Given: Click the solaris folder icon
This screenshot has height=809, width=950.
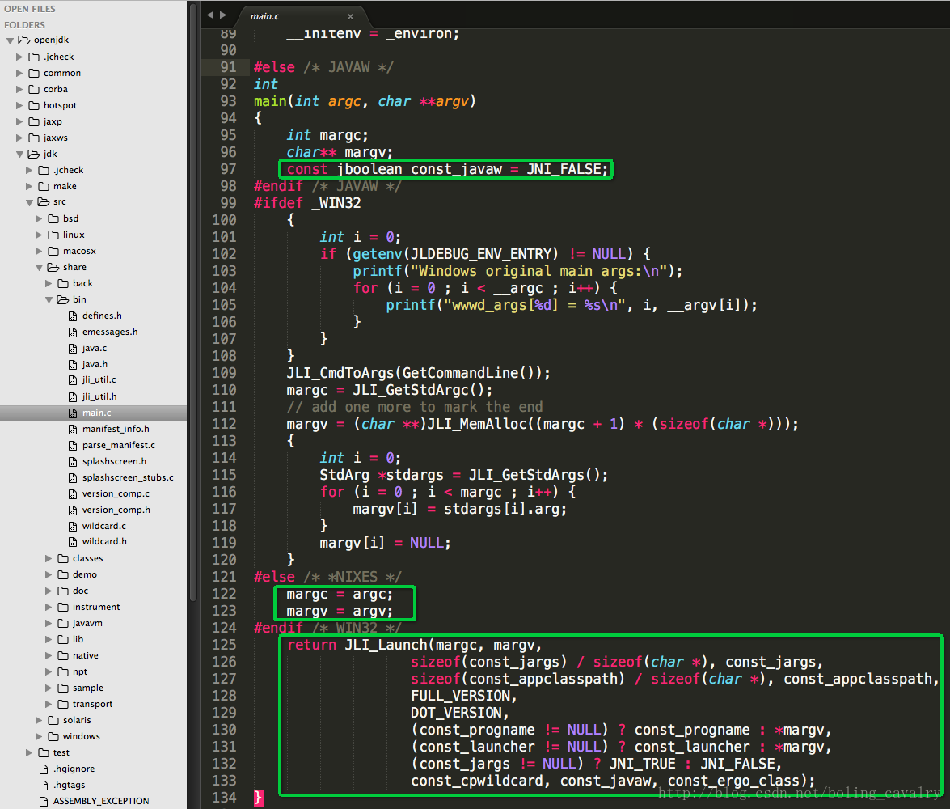Looking at the screenshot, I should [53, 720].
